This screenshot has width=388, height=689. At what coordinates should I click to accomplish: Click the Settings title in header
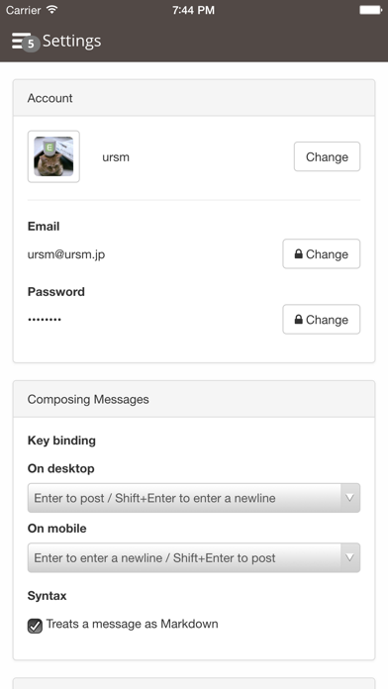tap(71, 41)
